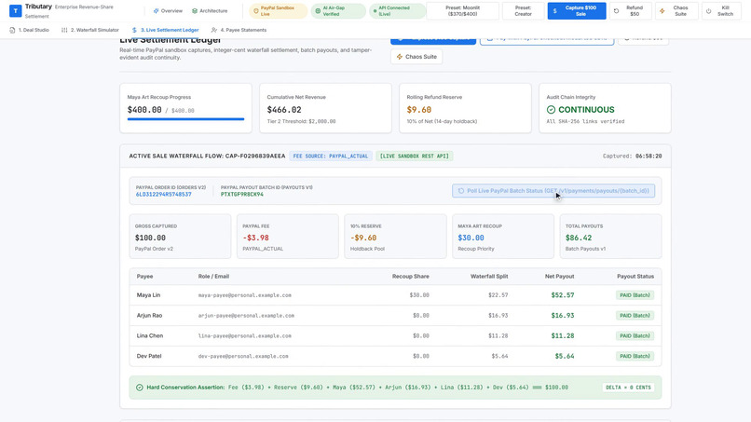Image resolution: width=751 pixels, height=422 pixels.
Task: Click the Net Payout column header
Action: click(x=559, y=277)
